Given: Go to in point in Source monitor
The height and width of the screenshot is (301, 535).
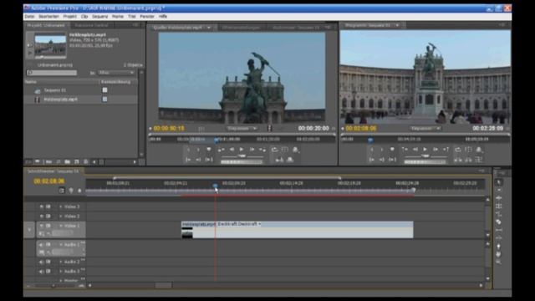Looking at the screenshot, I should pos(188,160).
